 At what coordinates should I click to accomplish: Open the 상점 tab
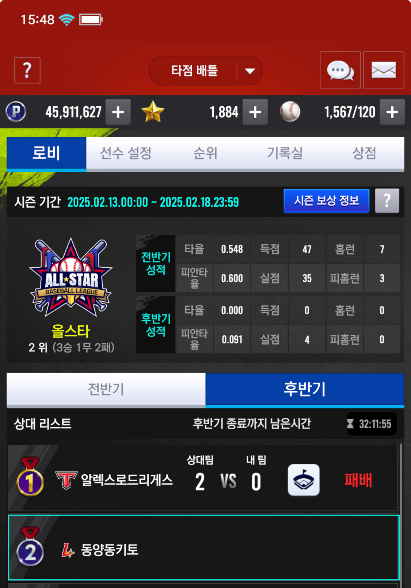pos(364,153)
